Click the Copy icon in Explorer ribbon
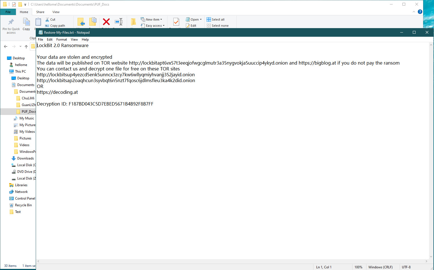 pos(26,22)
